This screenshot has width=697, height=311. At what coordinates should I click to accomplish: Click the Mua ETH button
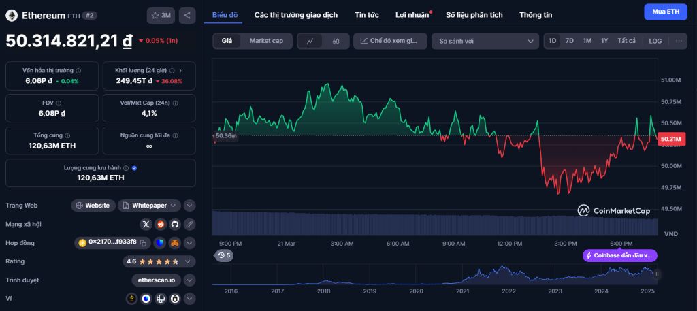point(666,12)
